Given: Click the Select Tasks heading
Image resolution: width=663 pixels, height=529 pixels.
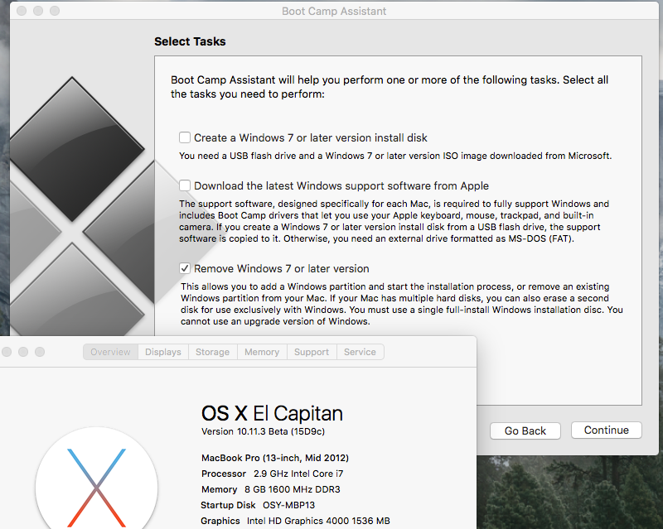Looking at the screenshot, I should click(190, 41).
